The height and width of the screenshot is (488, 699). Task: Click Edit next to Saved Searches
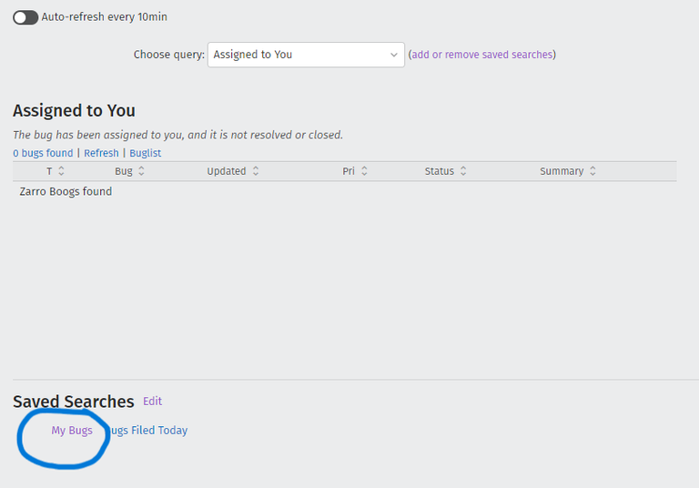(x=152, y=402)
